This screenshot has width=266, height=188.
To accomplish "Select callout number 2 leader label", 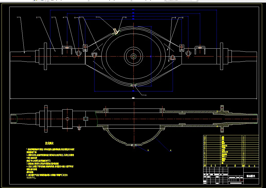I will [37, 17].
